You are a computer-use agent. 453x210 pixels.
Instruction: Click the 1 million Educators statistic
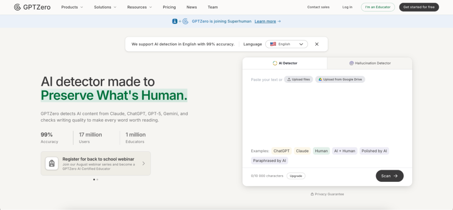tap(135, 138)
